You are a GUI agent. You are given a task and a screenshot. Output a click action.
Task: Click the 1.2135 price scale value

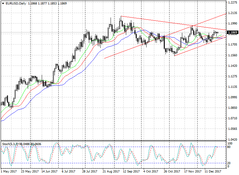pos(233,13)
